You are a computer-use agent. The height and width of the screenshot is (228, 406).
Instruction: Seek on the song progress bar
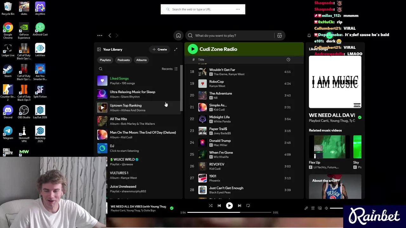229,212
